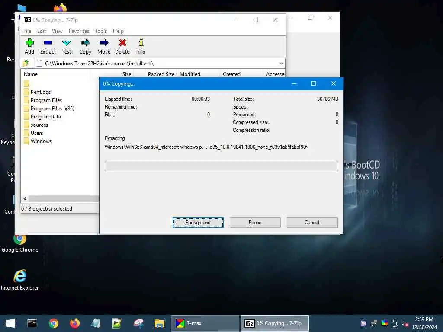443x332 pixels.
Task: Open Chrome from the taskbar
Action: [x=53, y=323]
